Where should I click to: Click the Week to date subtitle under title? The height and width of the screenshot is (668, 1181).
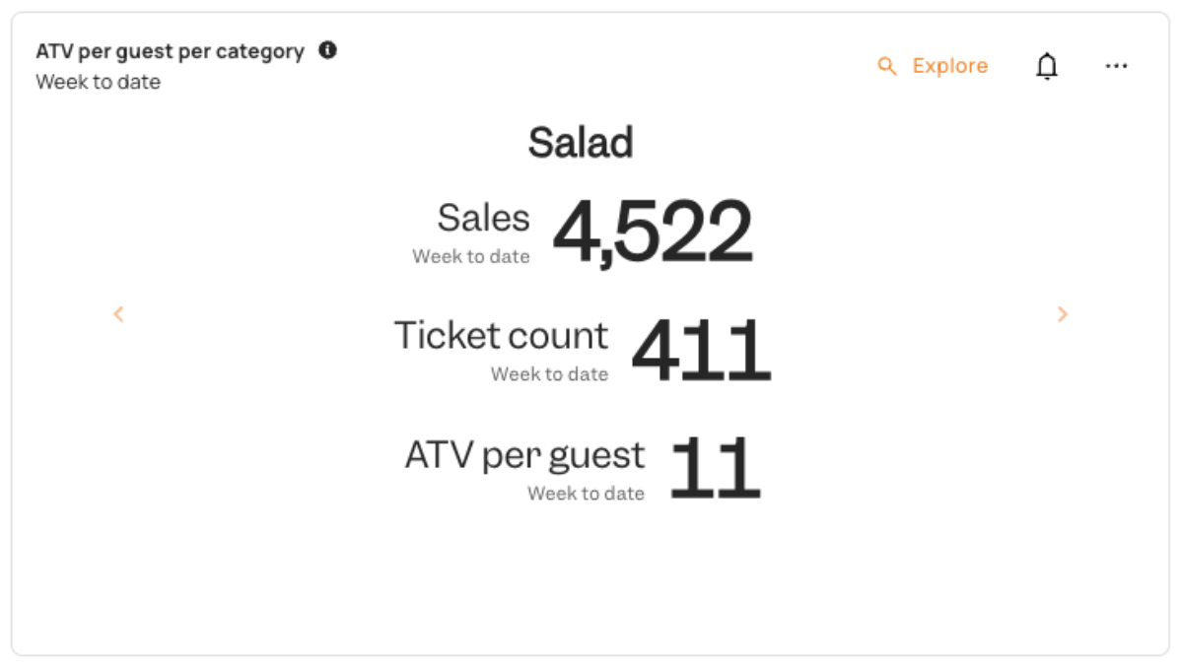click(x=98, y=82)
